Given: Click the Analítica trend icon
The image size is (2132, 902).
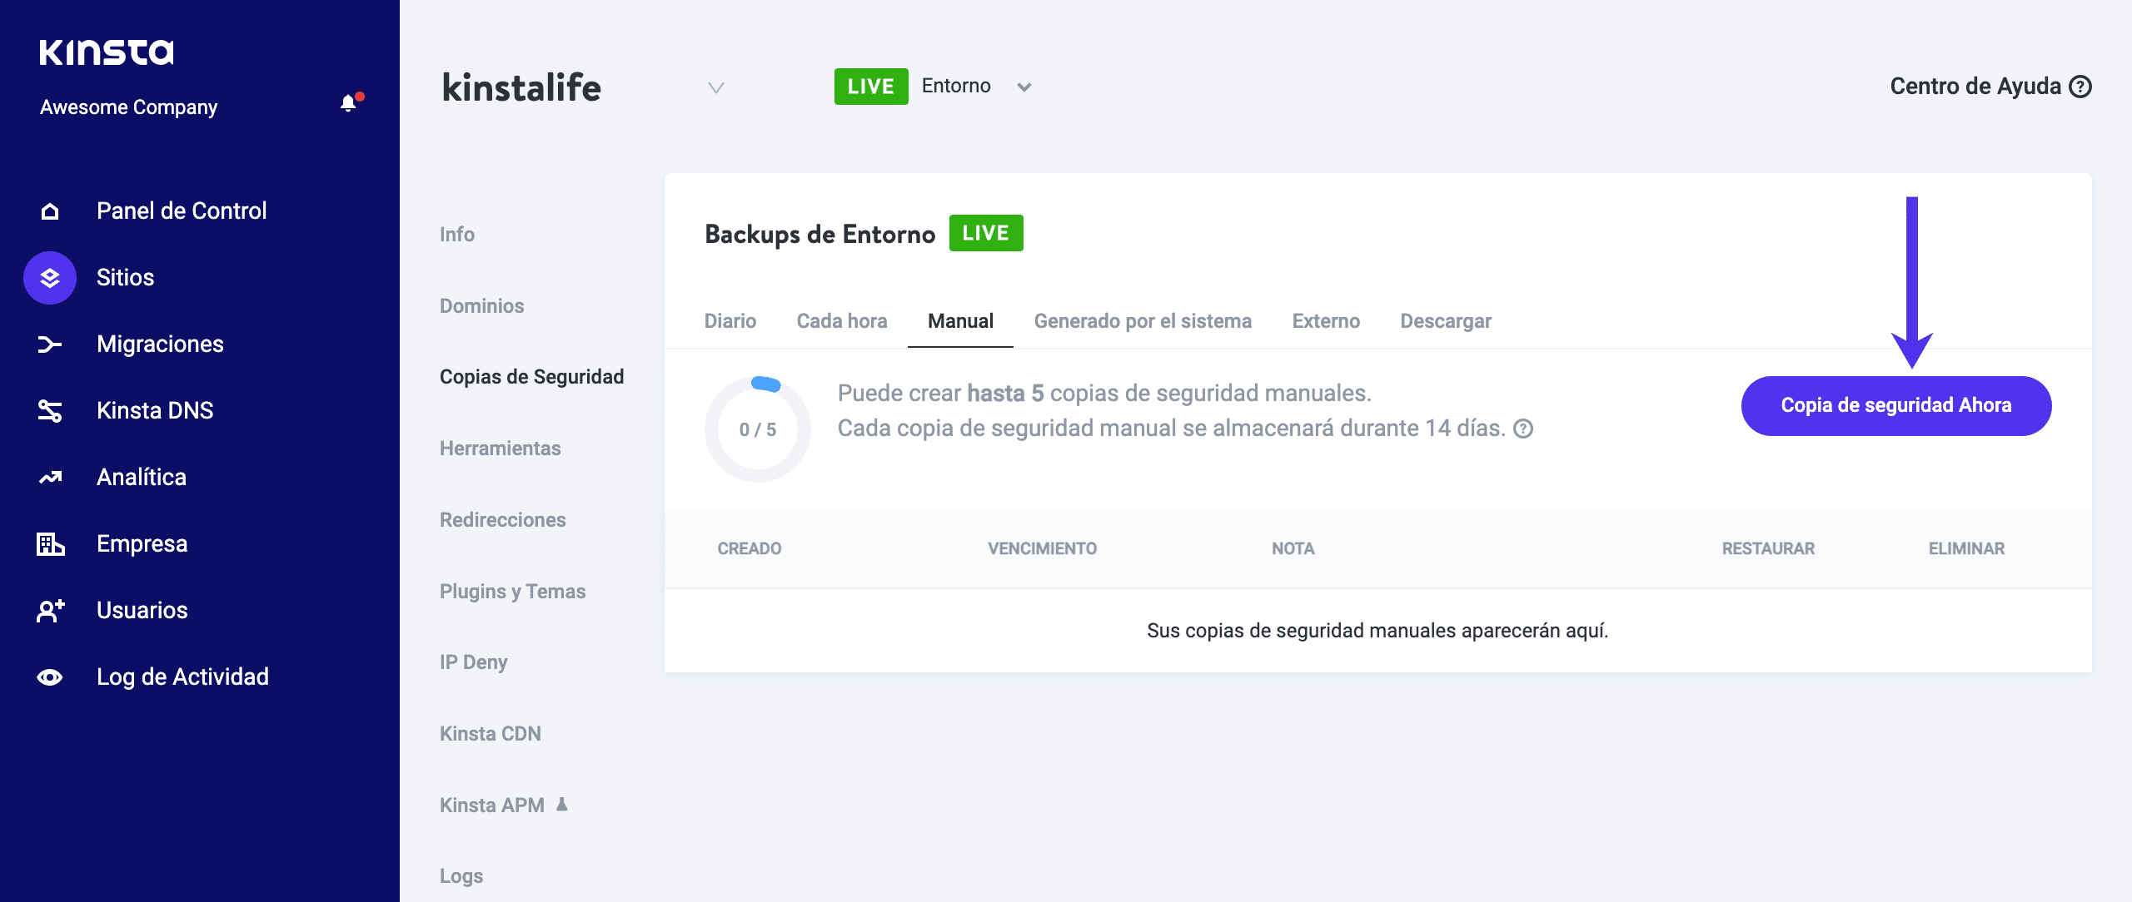Looking at the screenshot, I should [50, 478].
